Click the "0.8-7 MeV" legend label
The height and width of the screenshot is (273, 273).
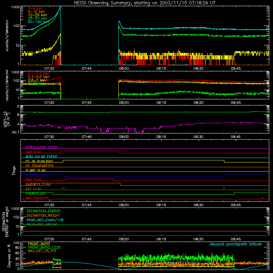[x=38, y=80]
